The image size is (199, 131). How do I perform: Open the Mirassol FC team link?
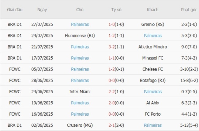[x=152, y=58]
